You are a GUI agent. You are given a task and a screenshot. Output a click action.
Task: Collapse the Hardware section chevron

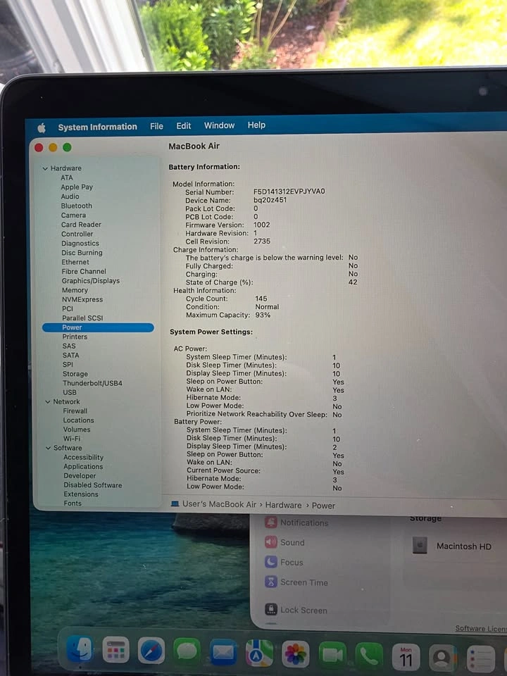click(x=45, y=168)
